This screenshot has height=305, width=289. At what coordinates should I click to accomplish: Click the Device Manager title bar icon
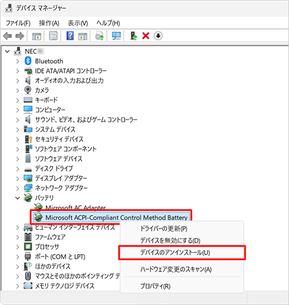pos(9,8)
